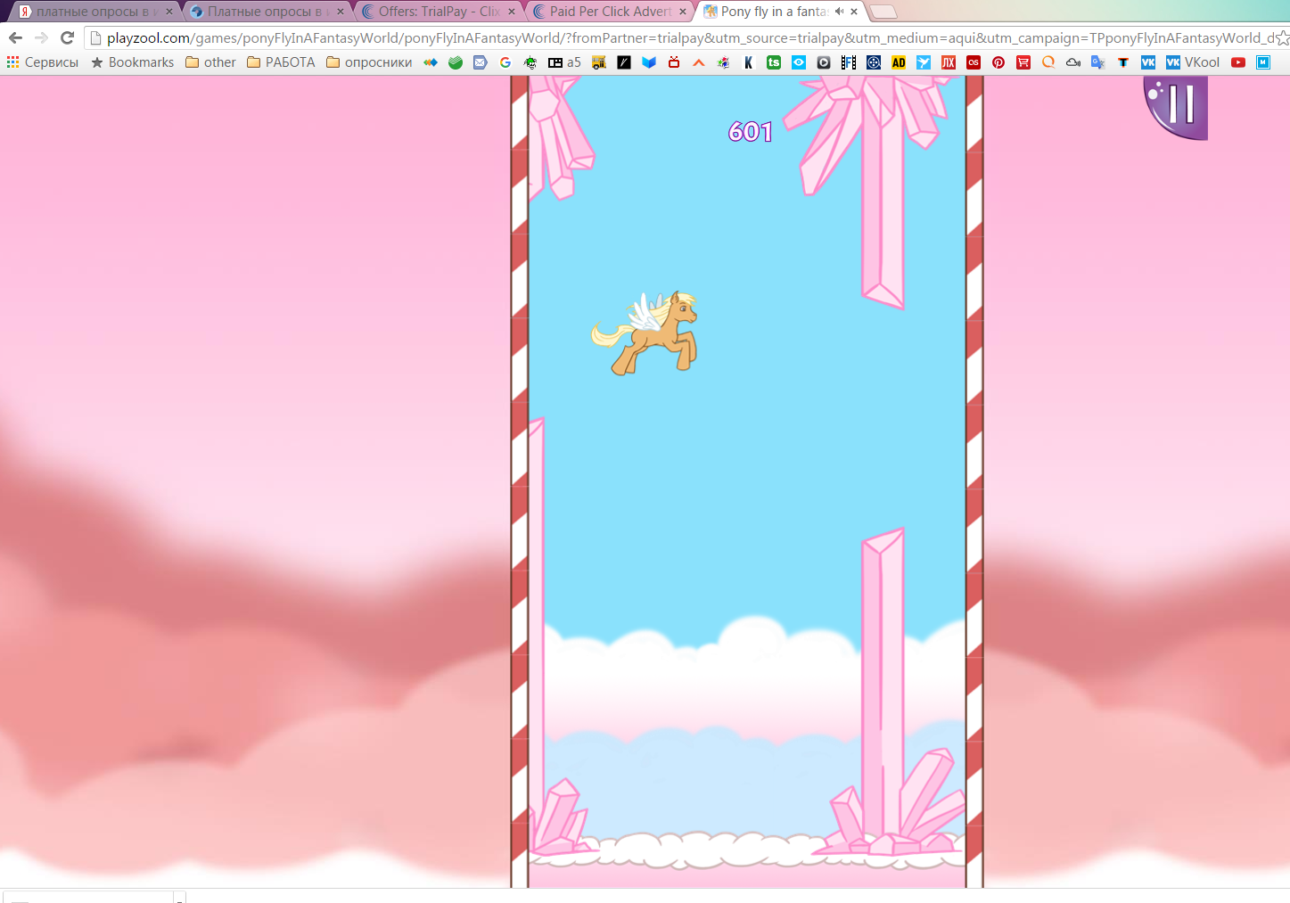Mute the Pony fly tab audio icon
Screen dimensions: 1290x903
point(839,12)
